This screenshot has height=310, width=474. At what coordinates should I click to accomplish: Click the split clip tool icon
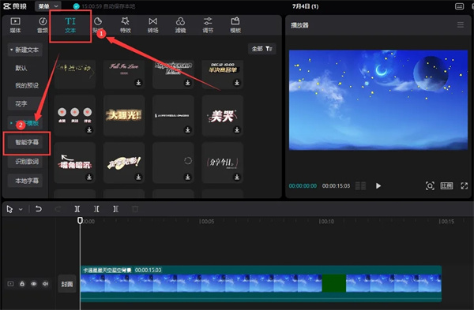pos(77,209)
